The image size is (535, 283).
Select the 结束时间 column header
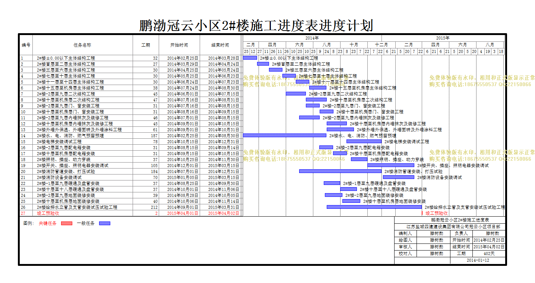220,45
